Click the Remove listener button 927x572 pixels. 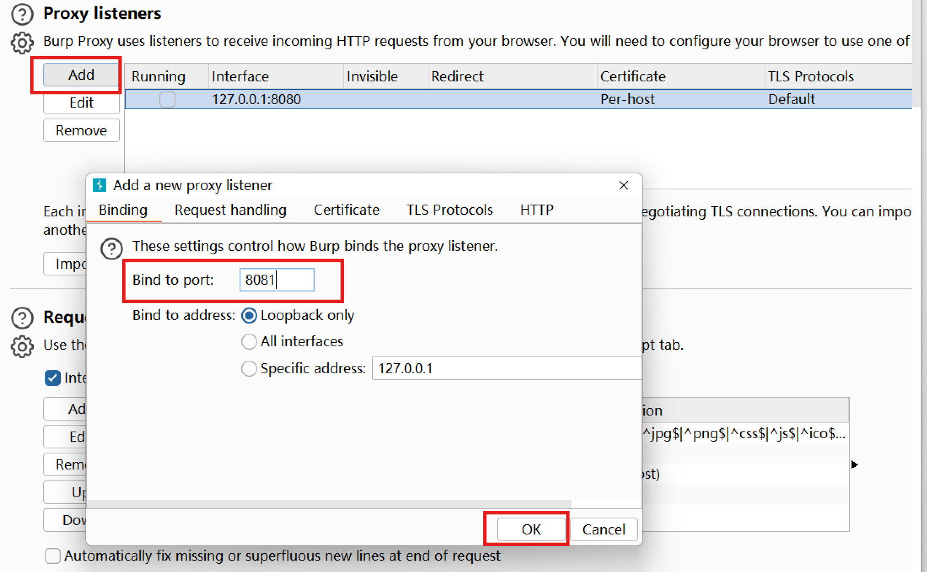[81, 130]
